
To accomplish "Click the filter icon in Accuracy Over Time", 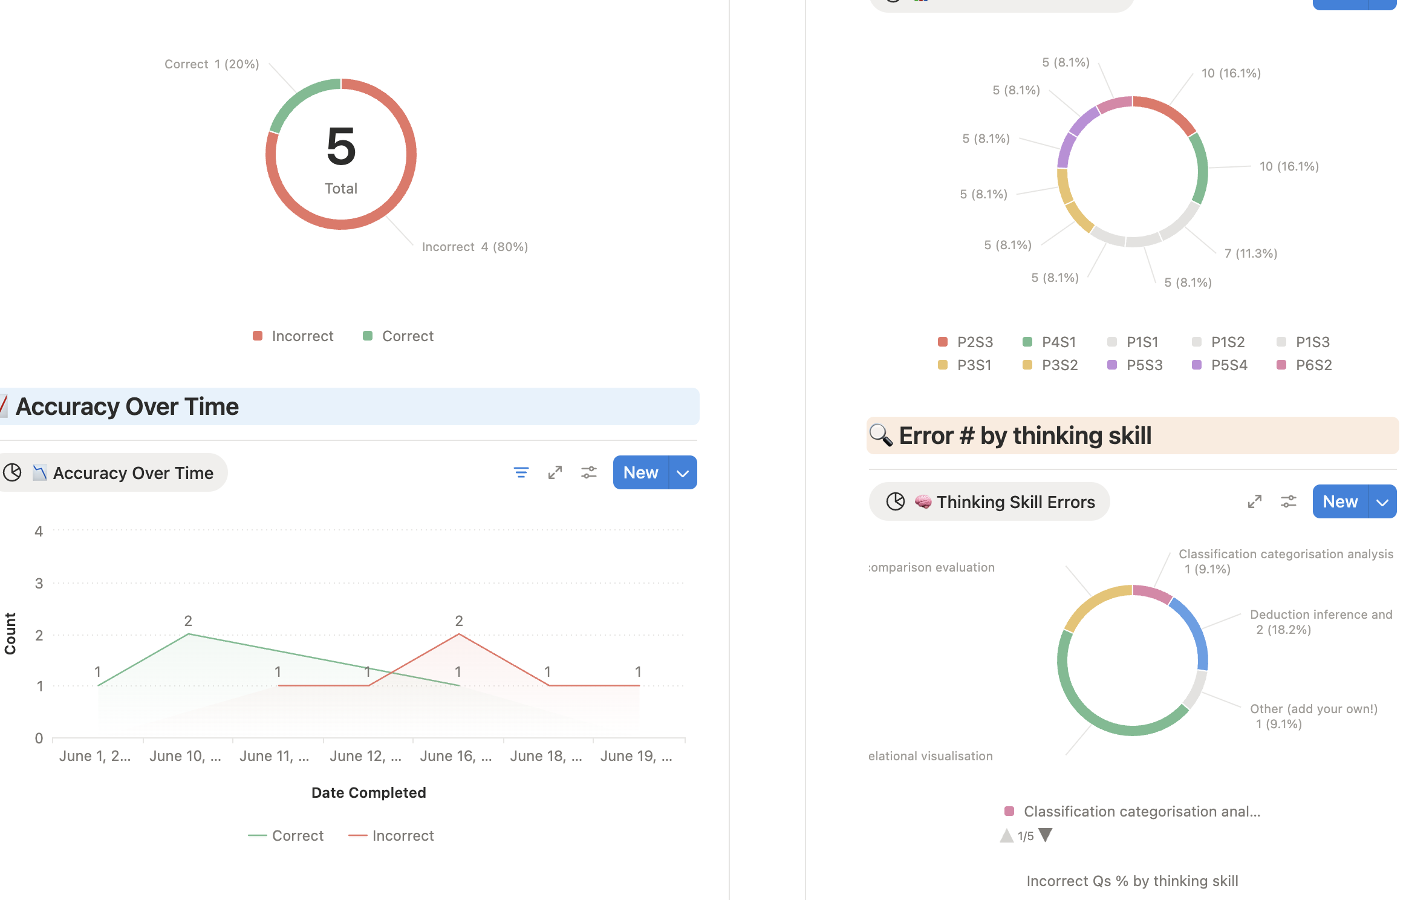I will click(521, 472).
